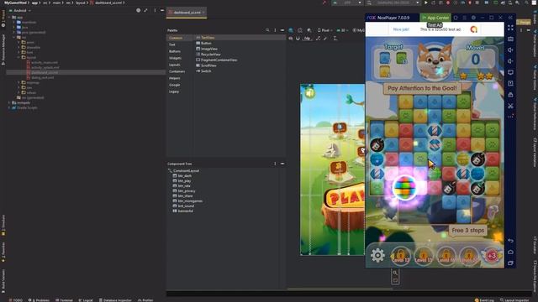Click the locate target icon in Project panel
538x302 pixels.
tap(138, 10)
